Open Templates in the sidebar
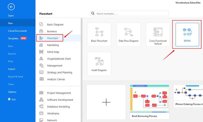The image size is (203, 122). [13, 38]
